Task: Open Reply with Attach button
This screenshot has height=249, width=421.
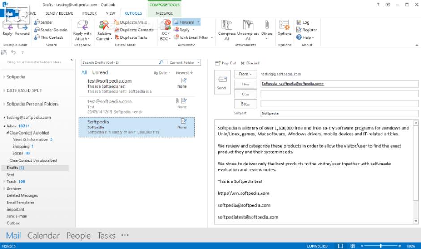Action: point(82,30)
